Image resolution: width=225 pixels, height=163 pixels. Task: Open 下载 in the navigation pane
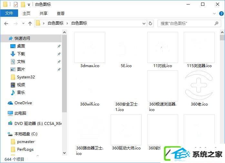click(21, 54)
